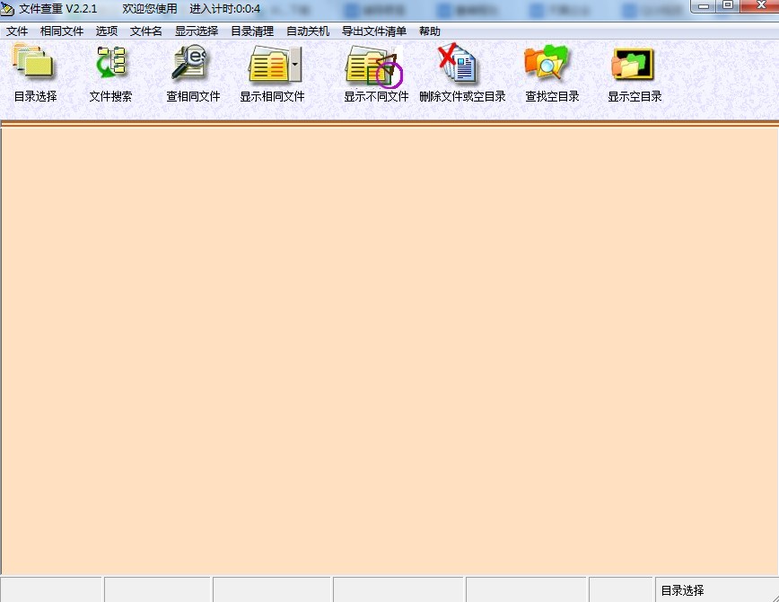Close the 文件查重 window
The width and height of the screenshot is (779, 602).
pyautogui.click(x=759, y=6)
